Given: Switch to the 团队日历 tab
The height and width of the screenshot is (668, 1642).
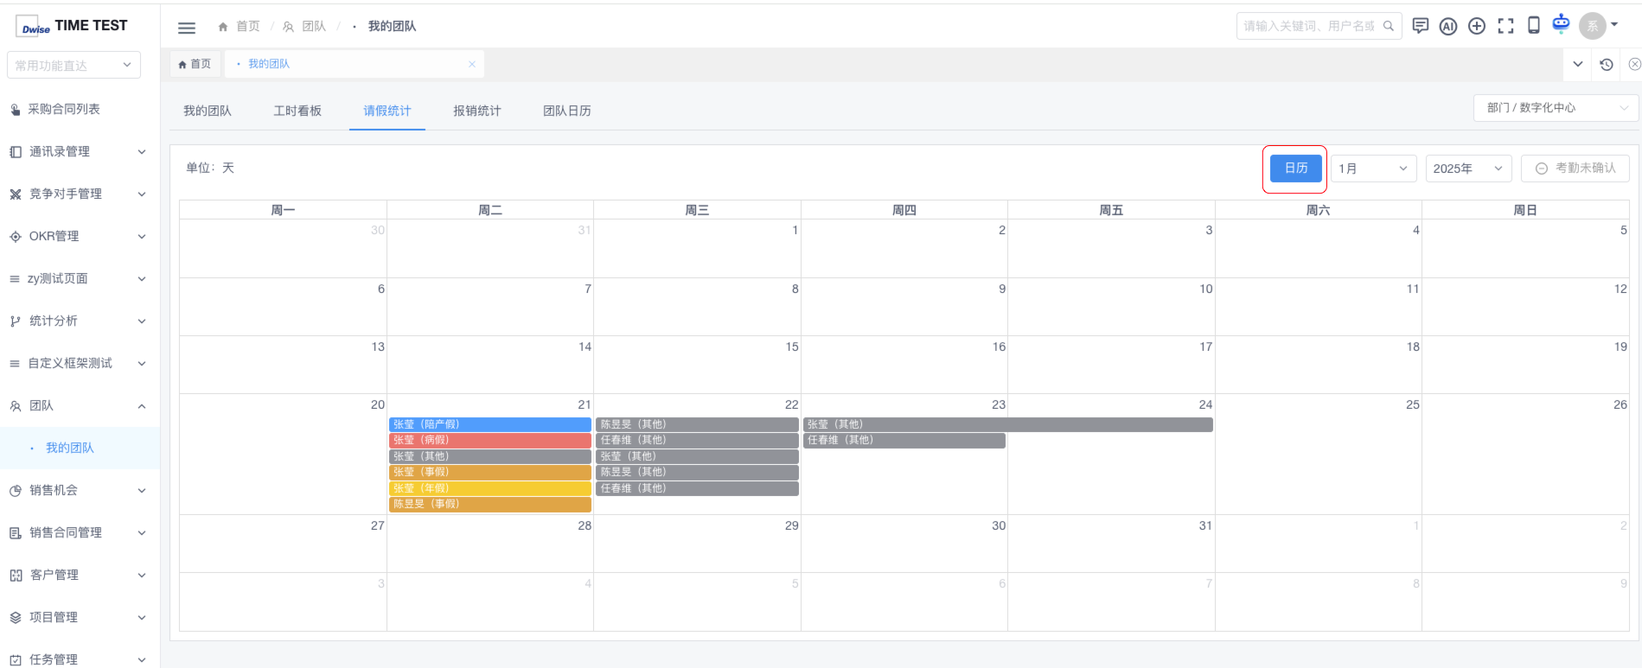Looking at the screenshot, I should coord(567,111).
